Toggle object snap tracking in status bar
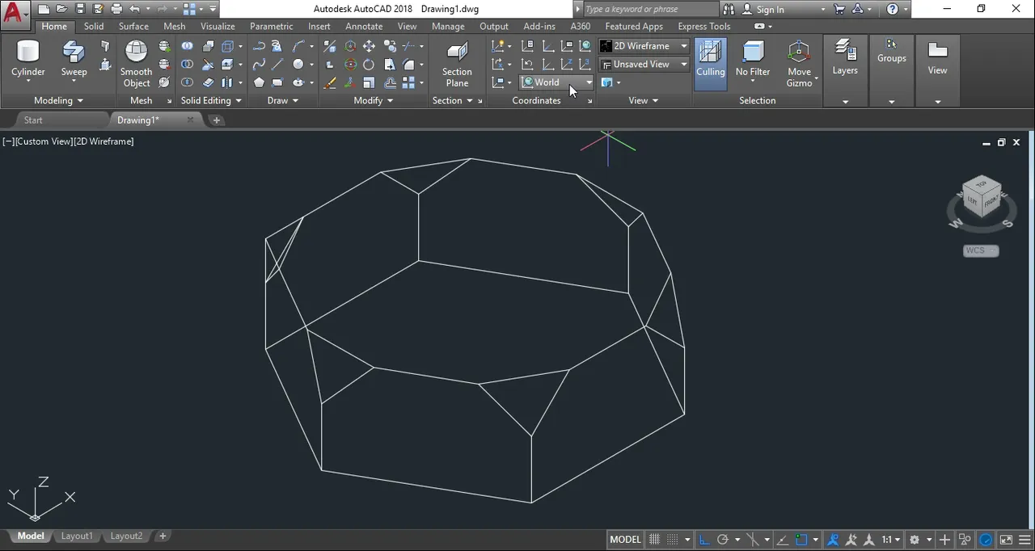Image resolution: width=1035 pixels, height=551 pixels. click(x=782, y=540)
